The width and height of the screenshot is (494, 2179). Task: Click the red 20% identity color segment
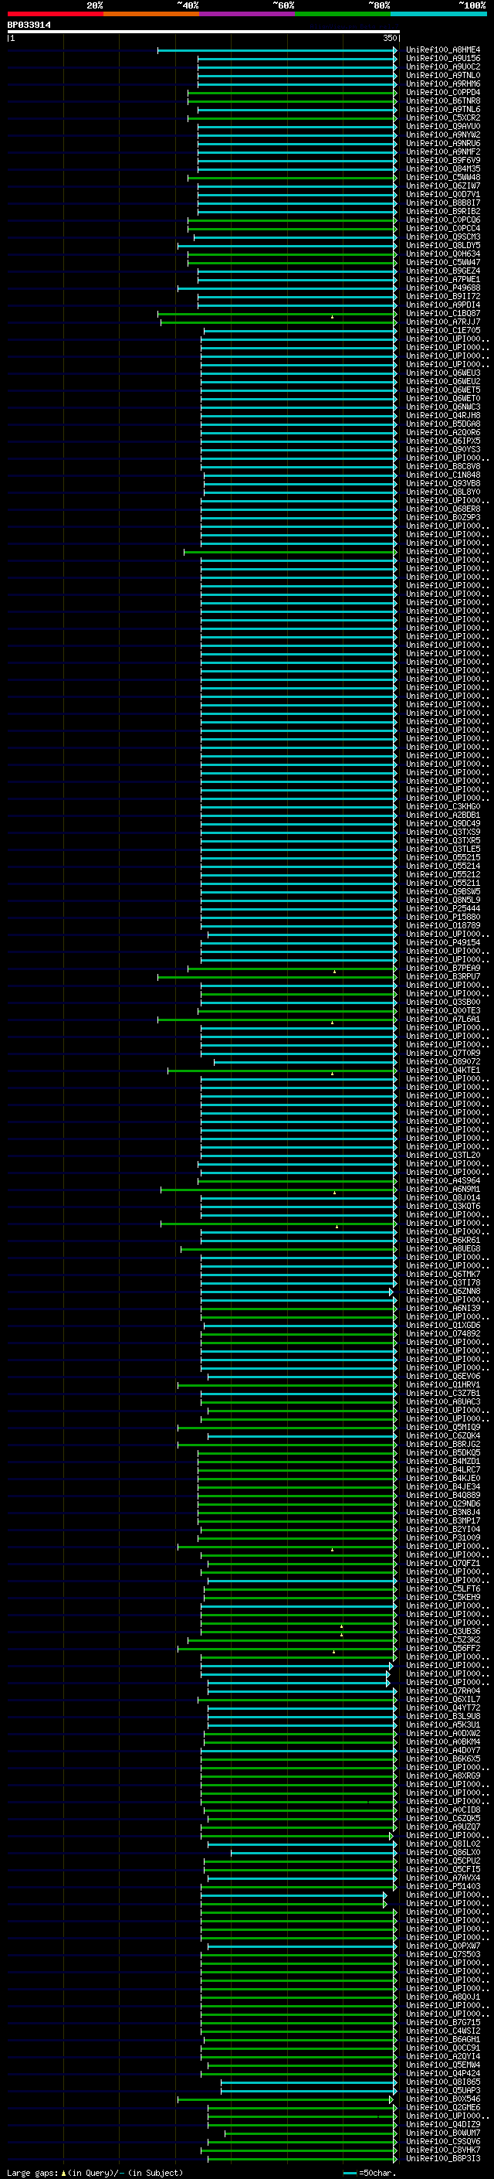pos(55,14)
